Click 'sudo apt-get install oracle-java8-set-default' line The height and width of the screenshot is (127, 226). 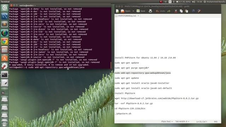click(143, 88)
